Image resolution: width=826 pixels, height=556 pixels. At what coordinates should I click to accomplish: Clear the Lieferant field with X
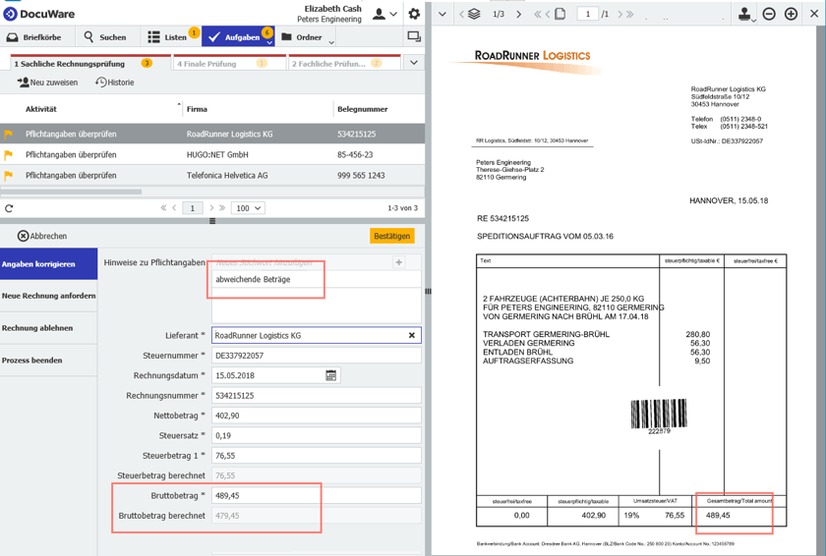411,336
